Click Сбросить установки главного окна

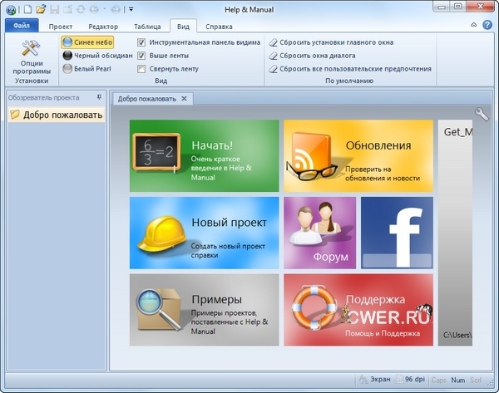(349, 42)
